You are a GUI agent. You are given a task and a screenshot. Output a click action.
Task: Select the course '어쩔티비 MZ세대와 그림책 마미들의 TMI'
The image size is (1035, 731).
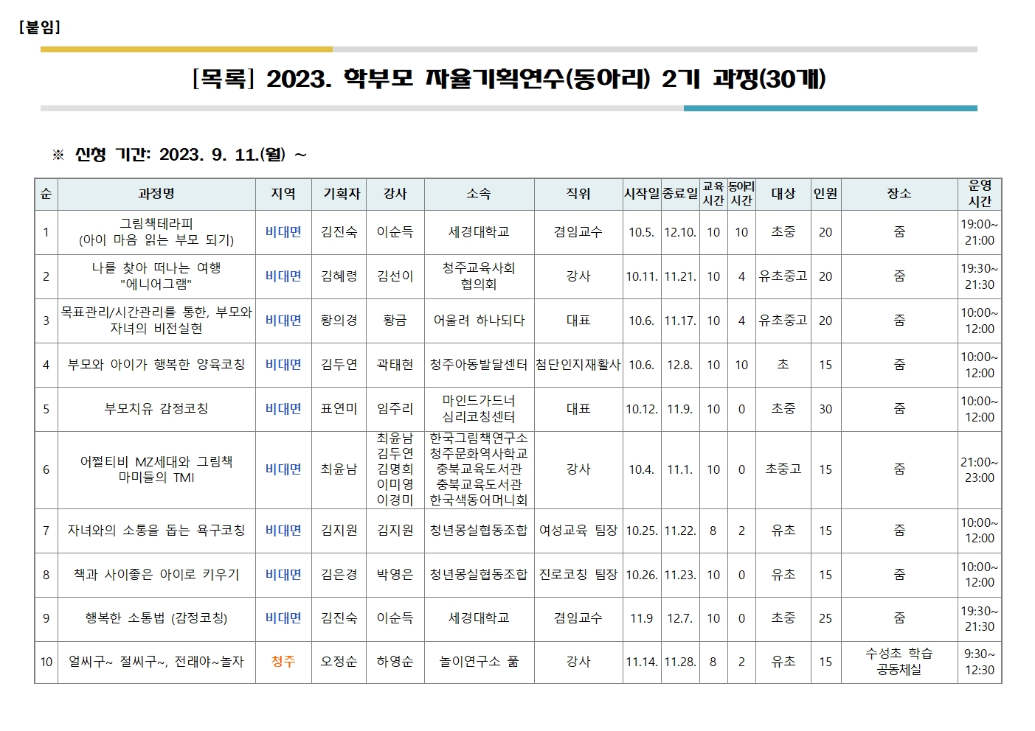click(156, 469)
